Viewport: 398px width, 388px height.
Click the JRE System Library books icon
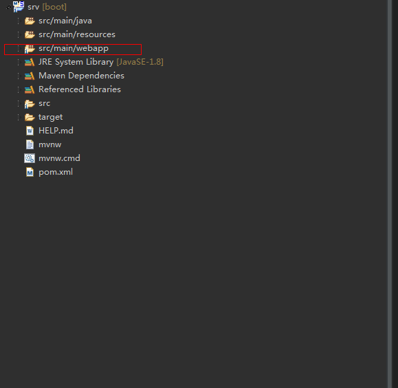30,62
